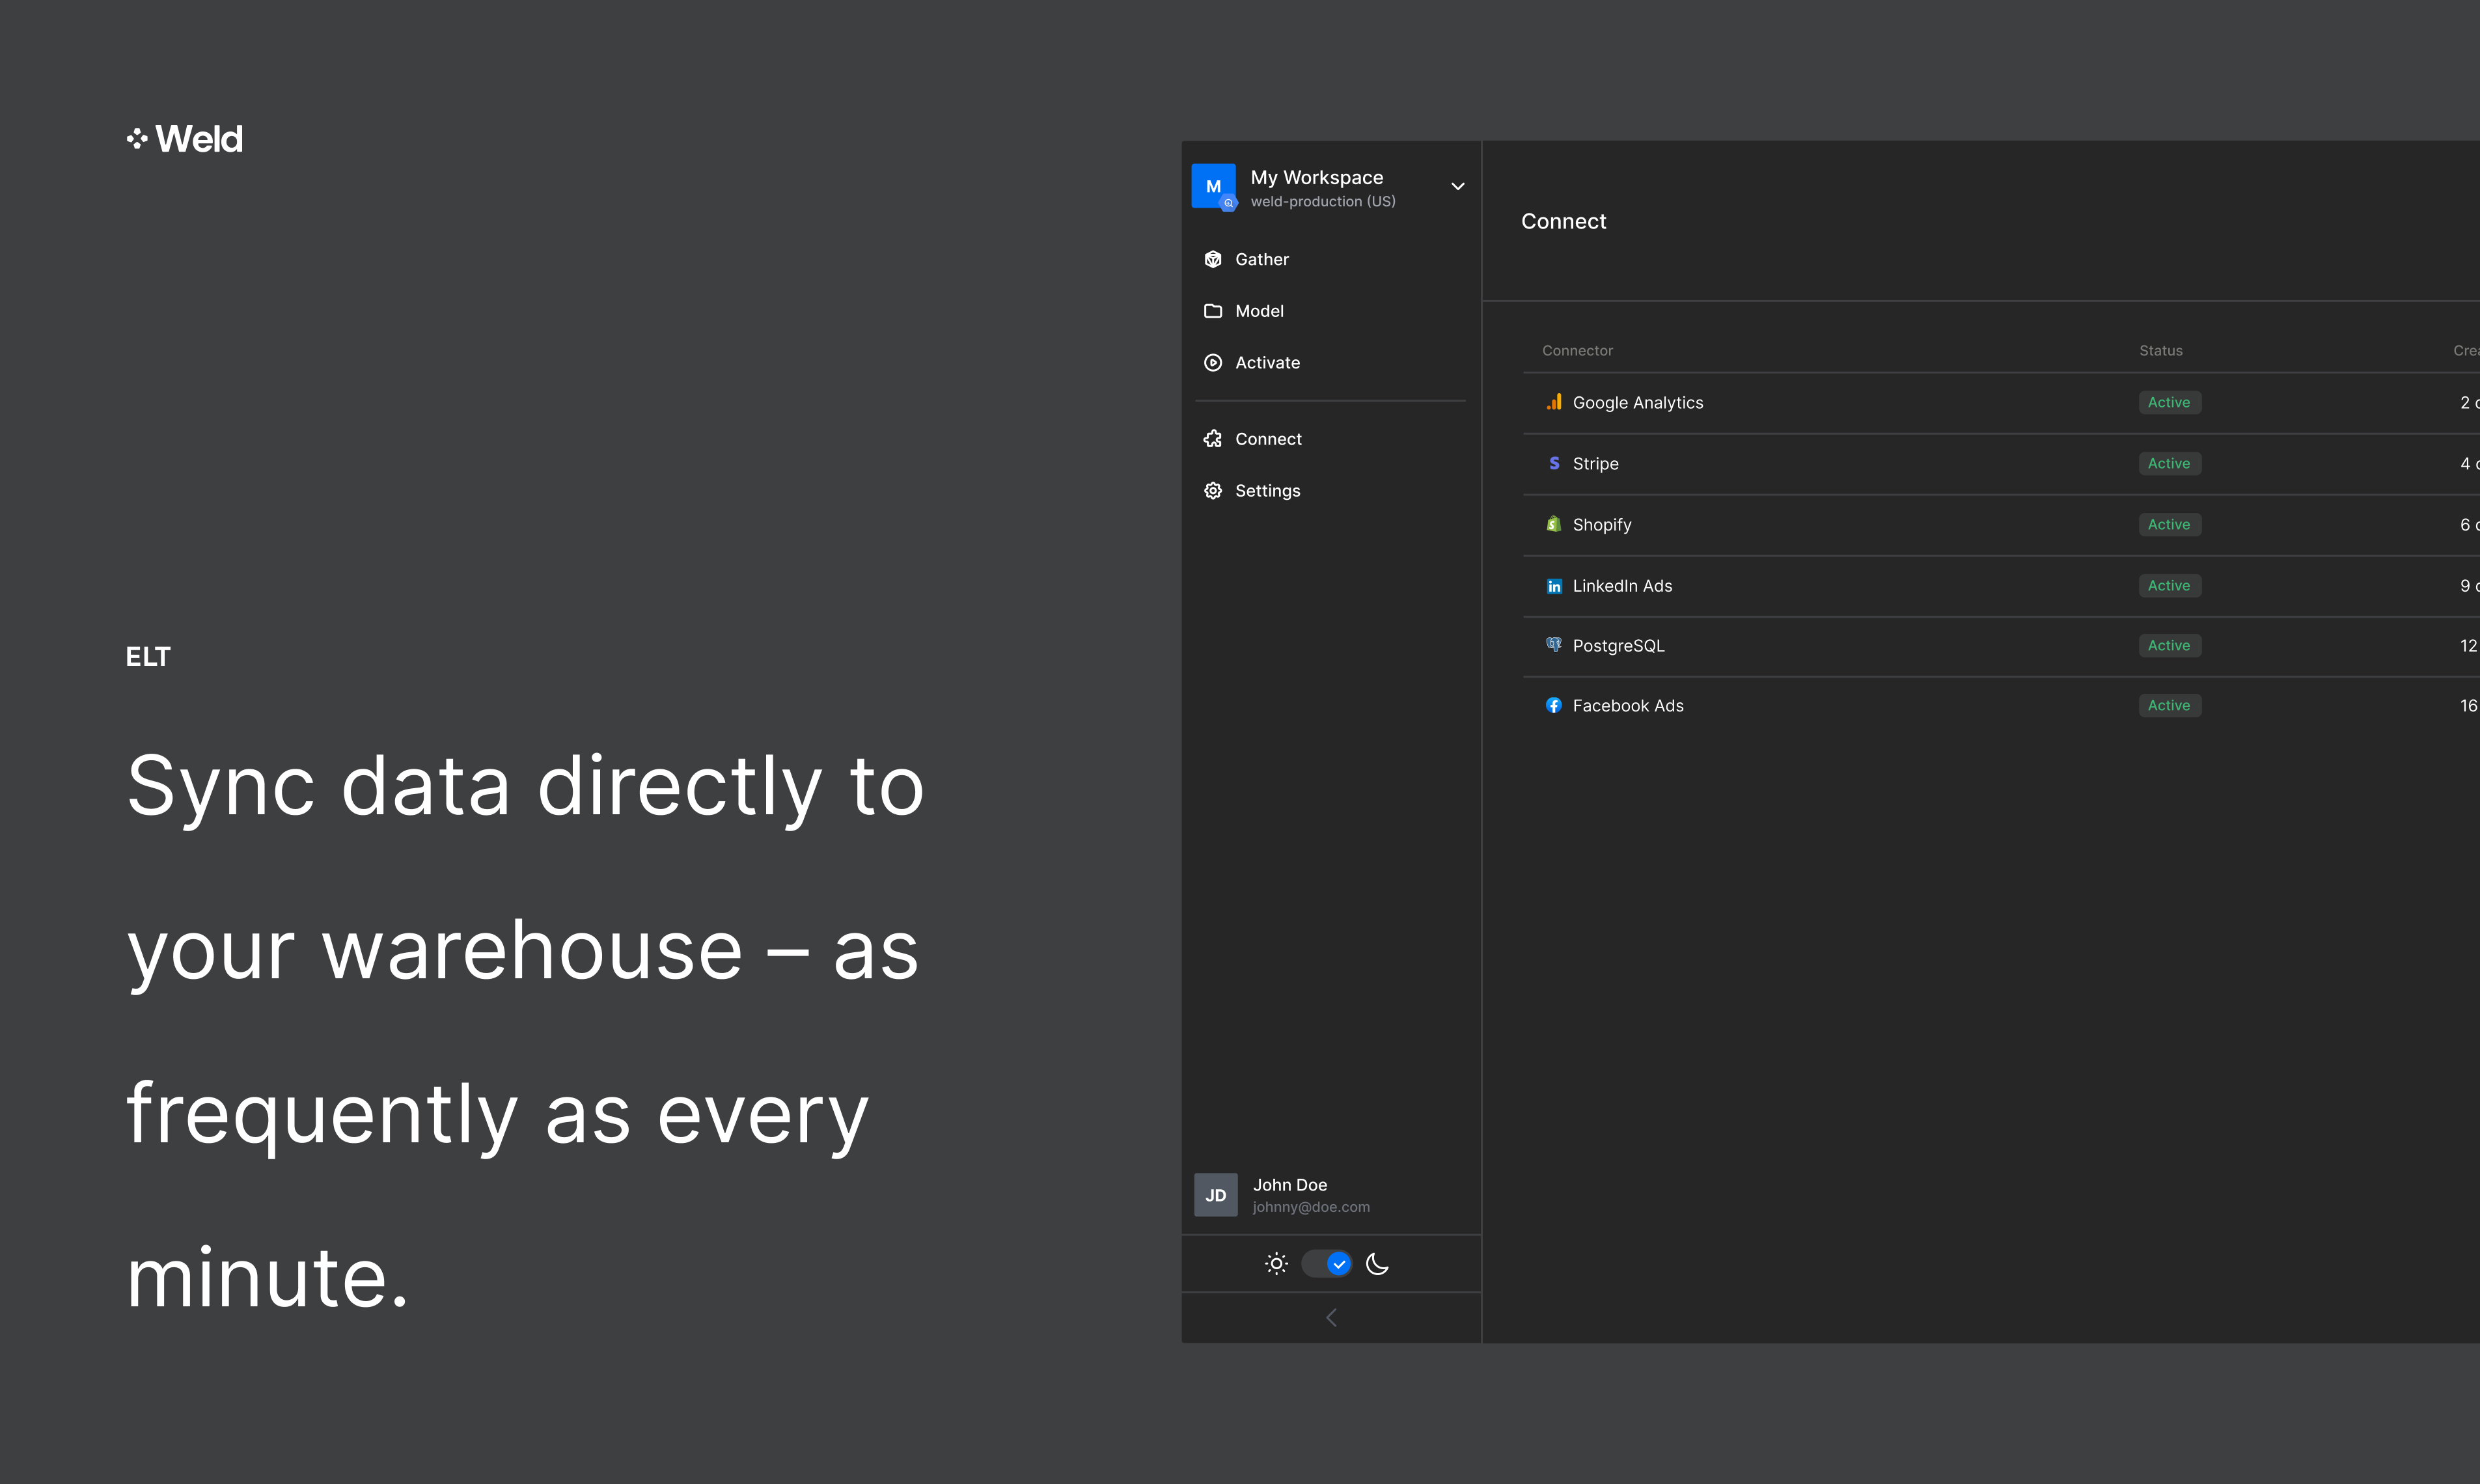The height and width of the screenshot is (1484, 2480).
Task: Switch to light mode via sun icon
Action: click(x=1276, y=1264)
